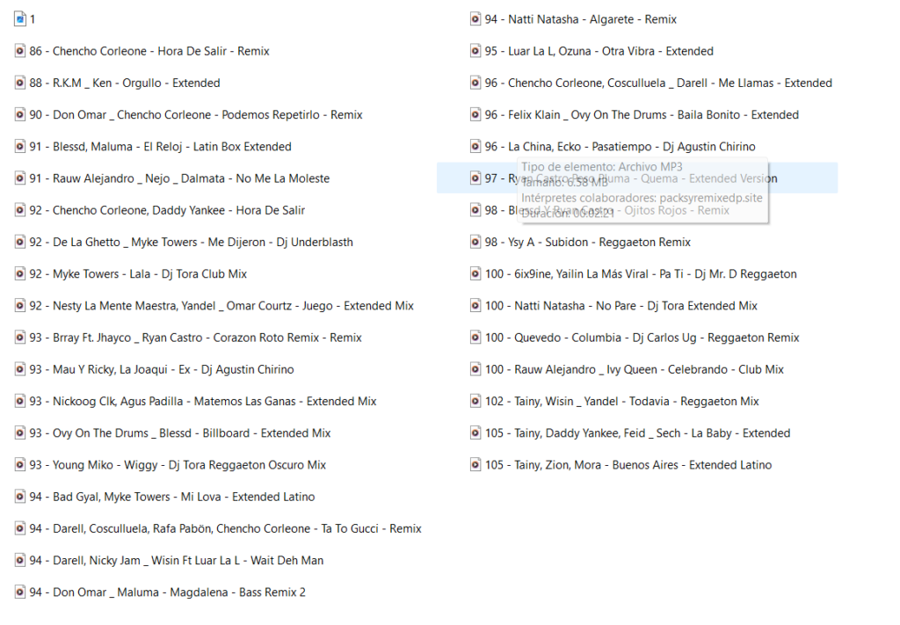Click the file icon beside Ysy A Subidon
Image resolution: width=900 pixels, height=625 pixels.
[475, 242]
